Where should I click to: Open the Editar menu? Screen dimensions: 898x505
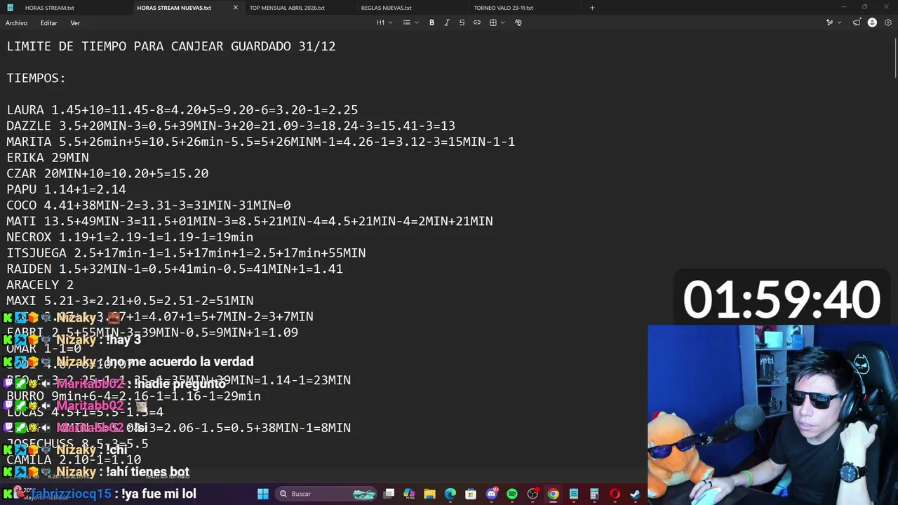click(48, 23)
